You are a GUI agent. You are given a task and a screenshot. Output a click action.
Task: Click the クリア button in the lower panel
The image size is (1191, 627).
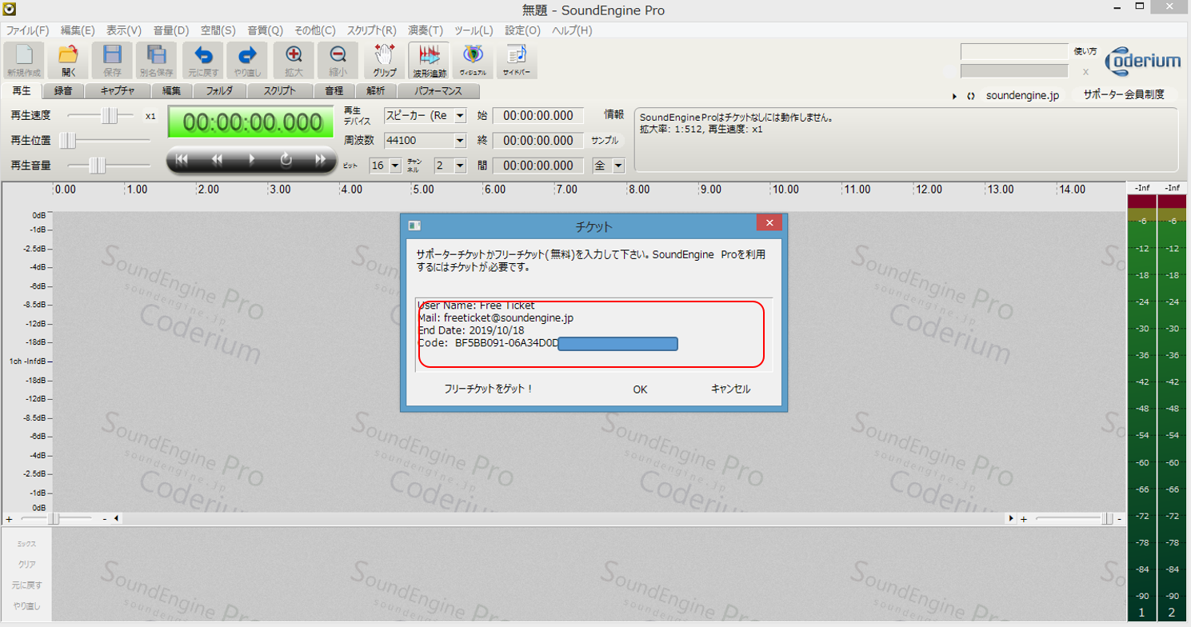[x=27, y=565]
